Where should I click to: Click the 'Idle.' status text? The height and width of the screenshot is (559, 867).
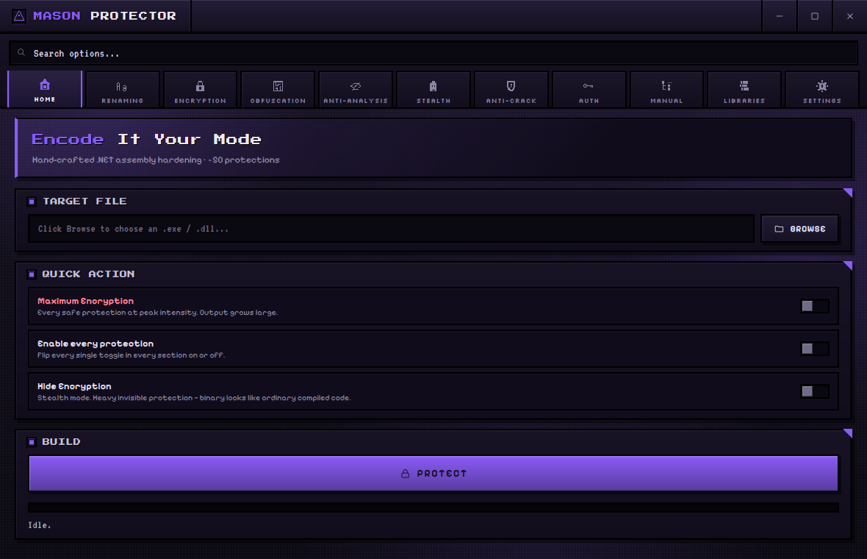40,525
